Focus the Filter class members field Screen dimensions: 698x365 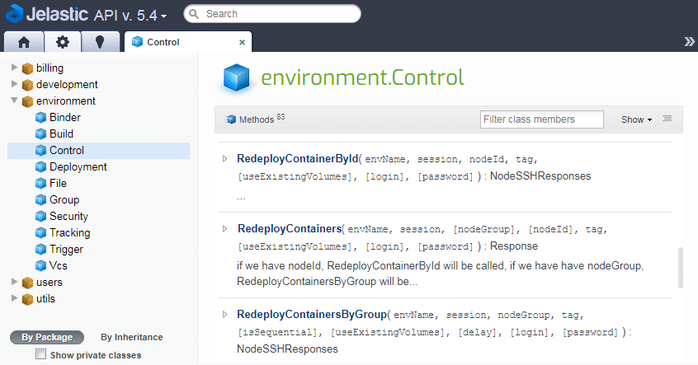coord(542,119)
